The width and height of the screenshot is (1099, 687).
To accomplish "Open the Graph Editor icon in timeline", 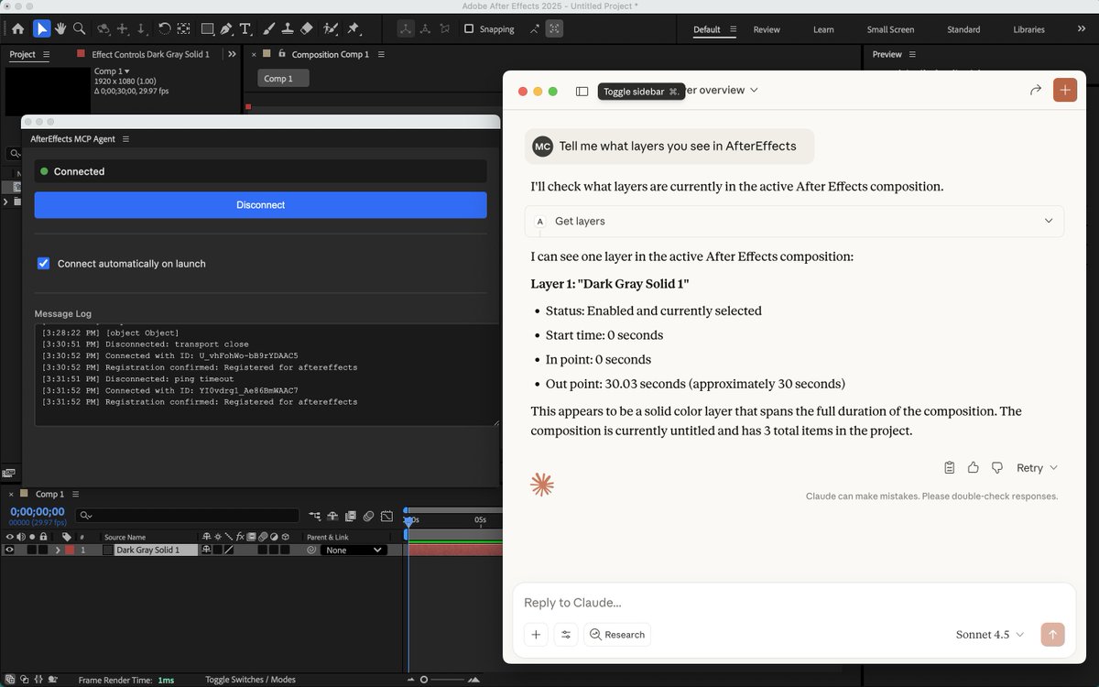I will pos(386,516).
